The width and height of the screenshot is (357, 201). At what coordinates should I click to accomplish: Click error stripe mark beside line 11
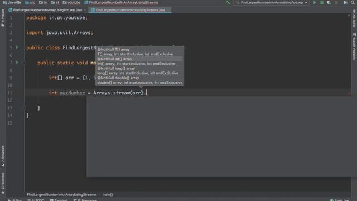point(349,93)
